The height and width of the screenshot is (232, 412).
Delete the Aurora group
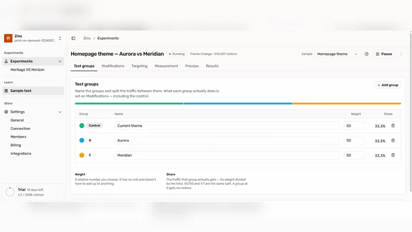tap(393, 140)
